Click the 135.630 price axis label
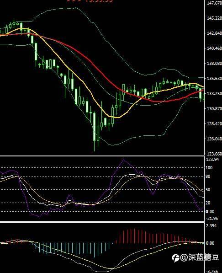Image resolution: width=222 pixels, height=273 pixels. tap(214, 79)
